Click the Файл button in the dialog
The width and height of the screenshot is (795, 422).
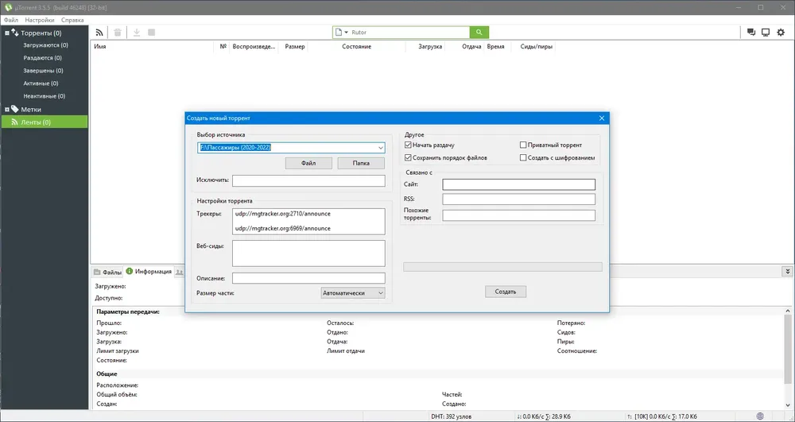click(308, 163)
